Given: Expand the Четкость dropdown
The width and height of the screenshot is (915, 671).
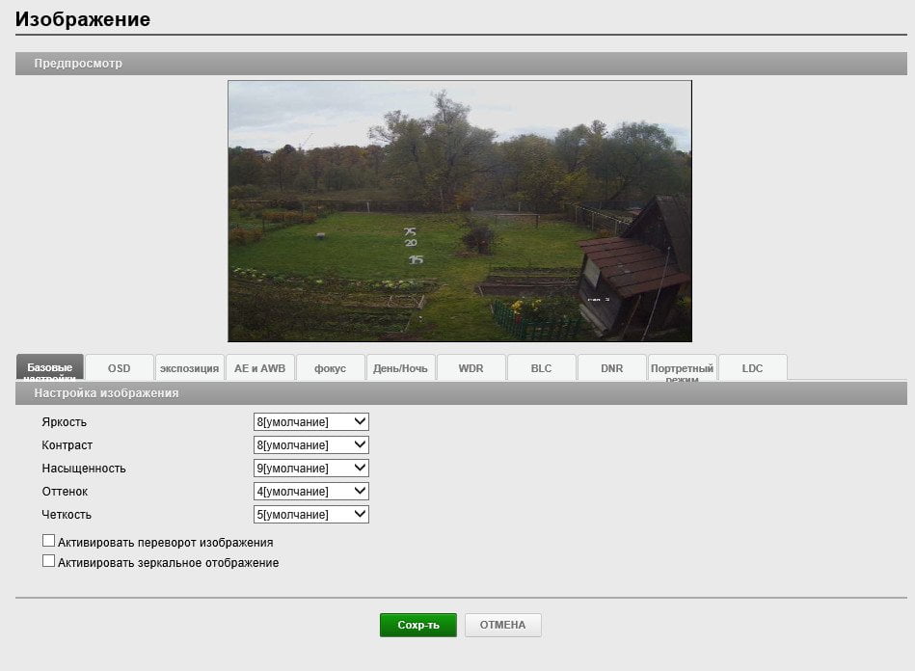Looking at the screenshot, I should click(x=311, y=515).
